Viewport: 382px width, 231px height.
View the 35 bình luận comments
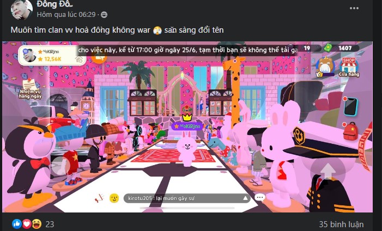click(341, 224)
